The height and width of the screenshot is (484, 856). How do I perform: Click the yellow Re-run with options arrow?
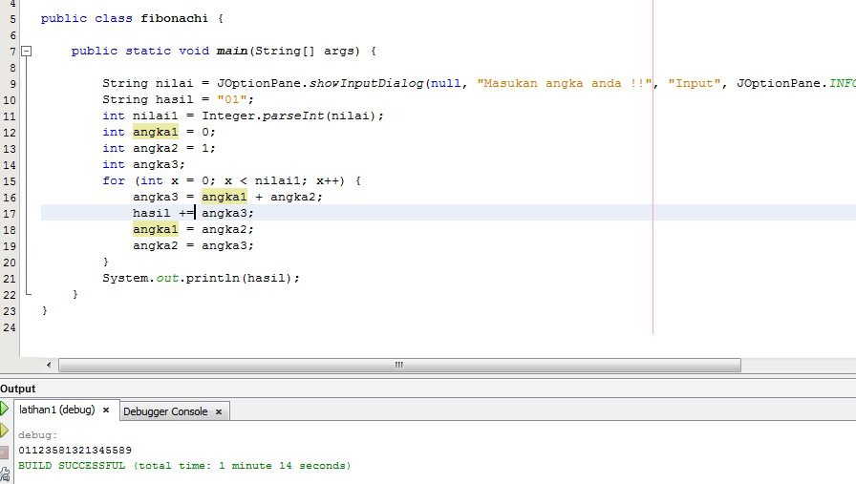pos(4,430)
